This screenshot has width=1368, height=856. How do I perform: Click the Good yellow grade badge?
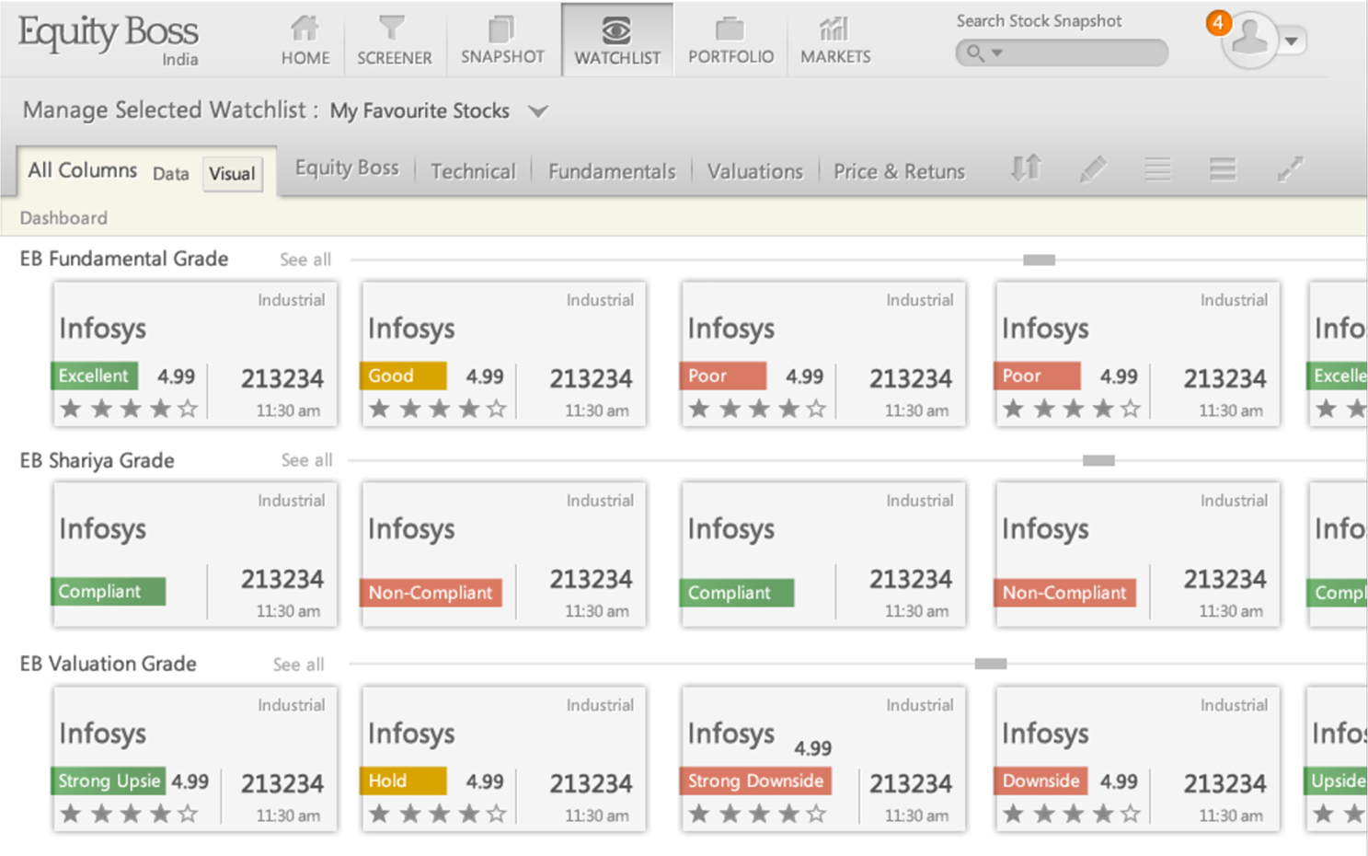coord(403,376)
